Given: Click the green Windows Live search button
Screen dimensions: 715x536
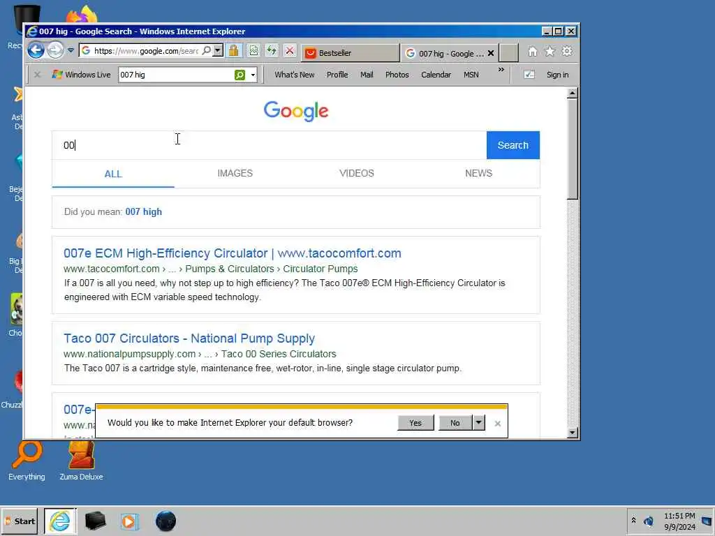Looking at the screenshot, I should pyautogui.click(x=240, y=75).
